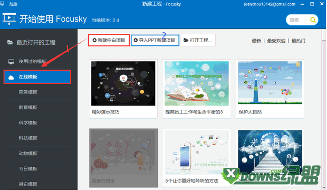Click the 5个让你更好地聆听的方法 title text
The image size is (327, 190).
pos(191,181)
